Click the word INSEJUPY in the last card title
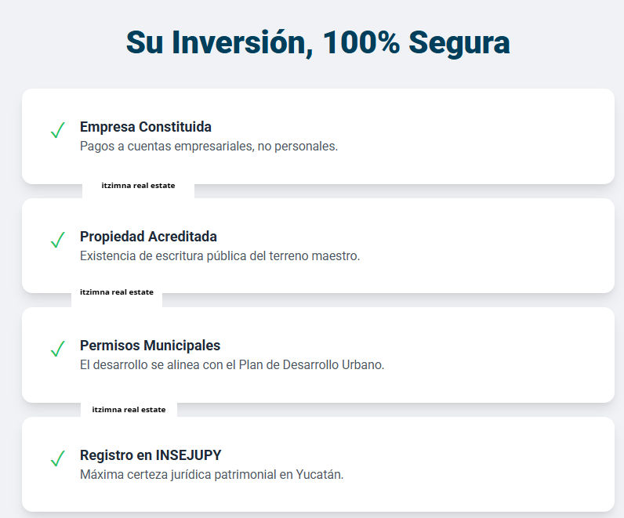This screenshot has width=624, height=518. (188, 455)
